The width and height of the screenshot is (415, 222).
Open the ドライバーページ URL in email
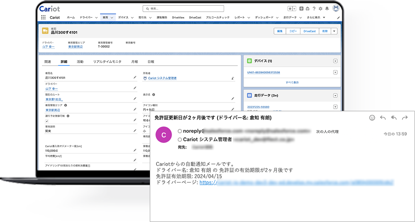point(296,183)
